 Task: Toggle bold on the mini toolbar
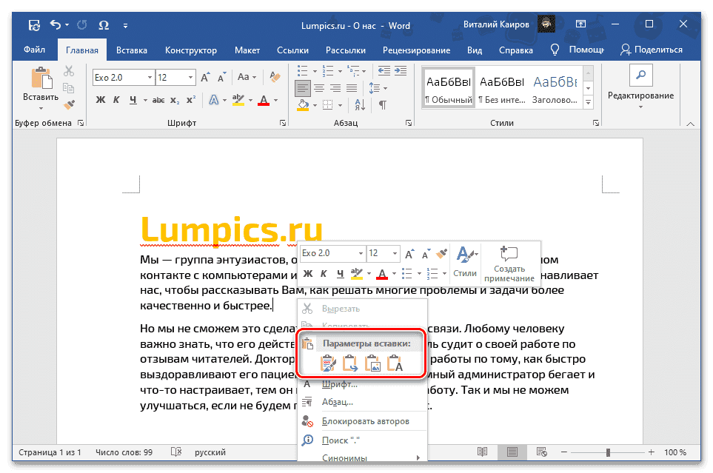tap(307, 272)
